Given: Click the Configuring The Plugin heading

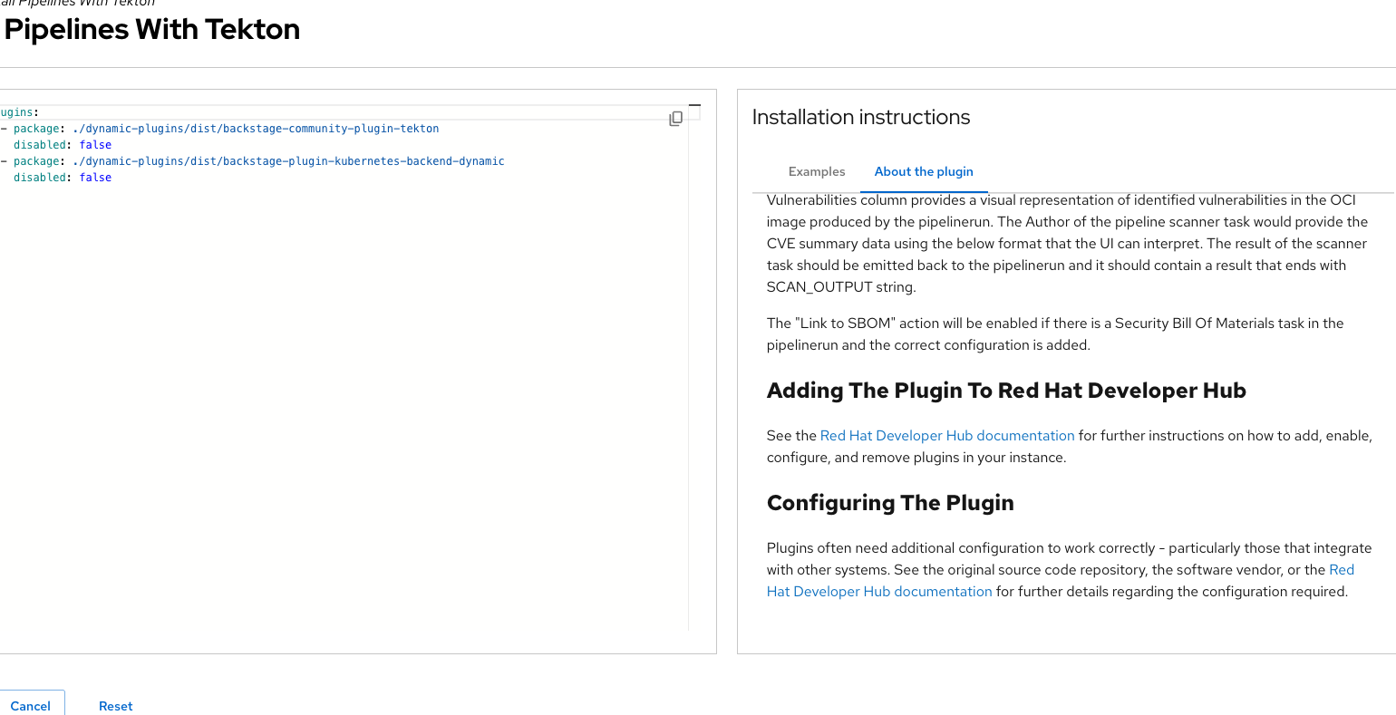Looking at the screenshot, I should pos(889,503).
